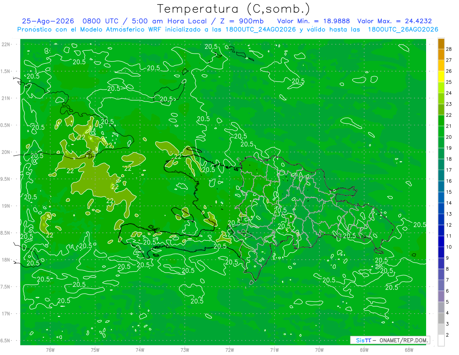Click the '28' value on the color bar
The height and width of the screenshot is (355, 459).
pos(449,49)
